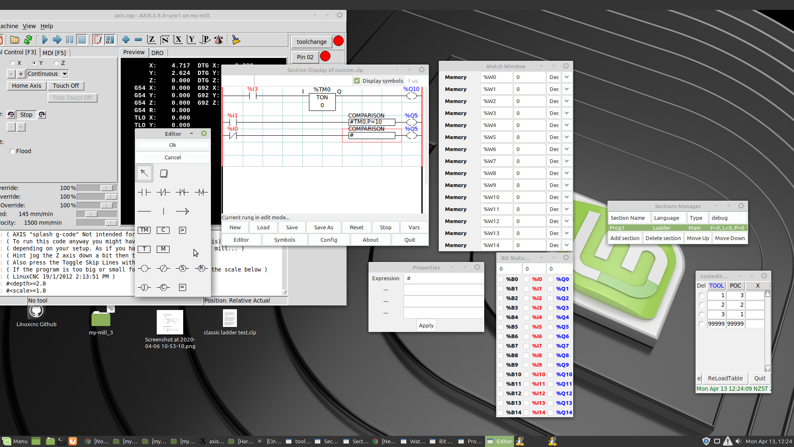Image resolution: width=794 pixels, height=447 pixels.
Task: Click Symbols button in Section Display
Action: point(285,240)
